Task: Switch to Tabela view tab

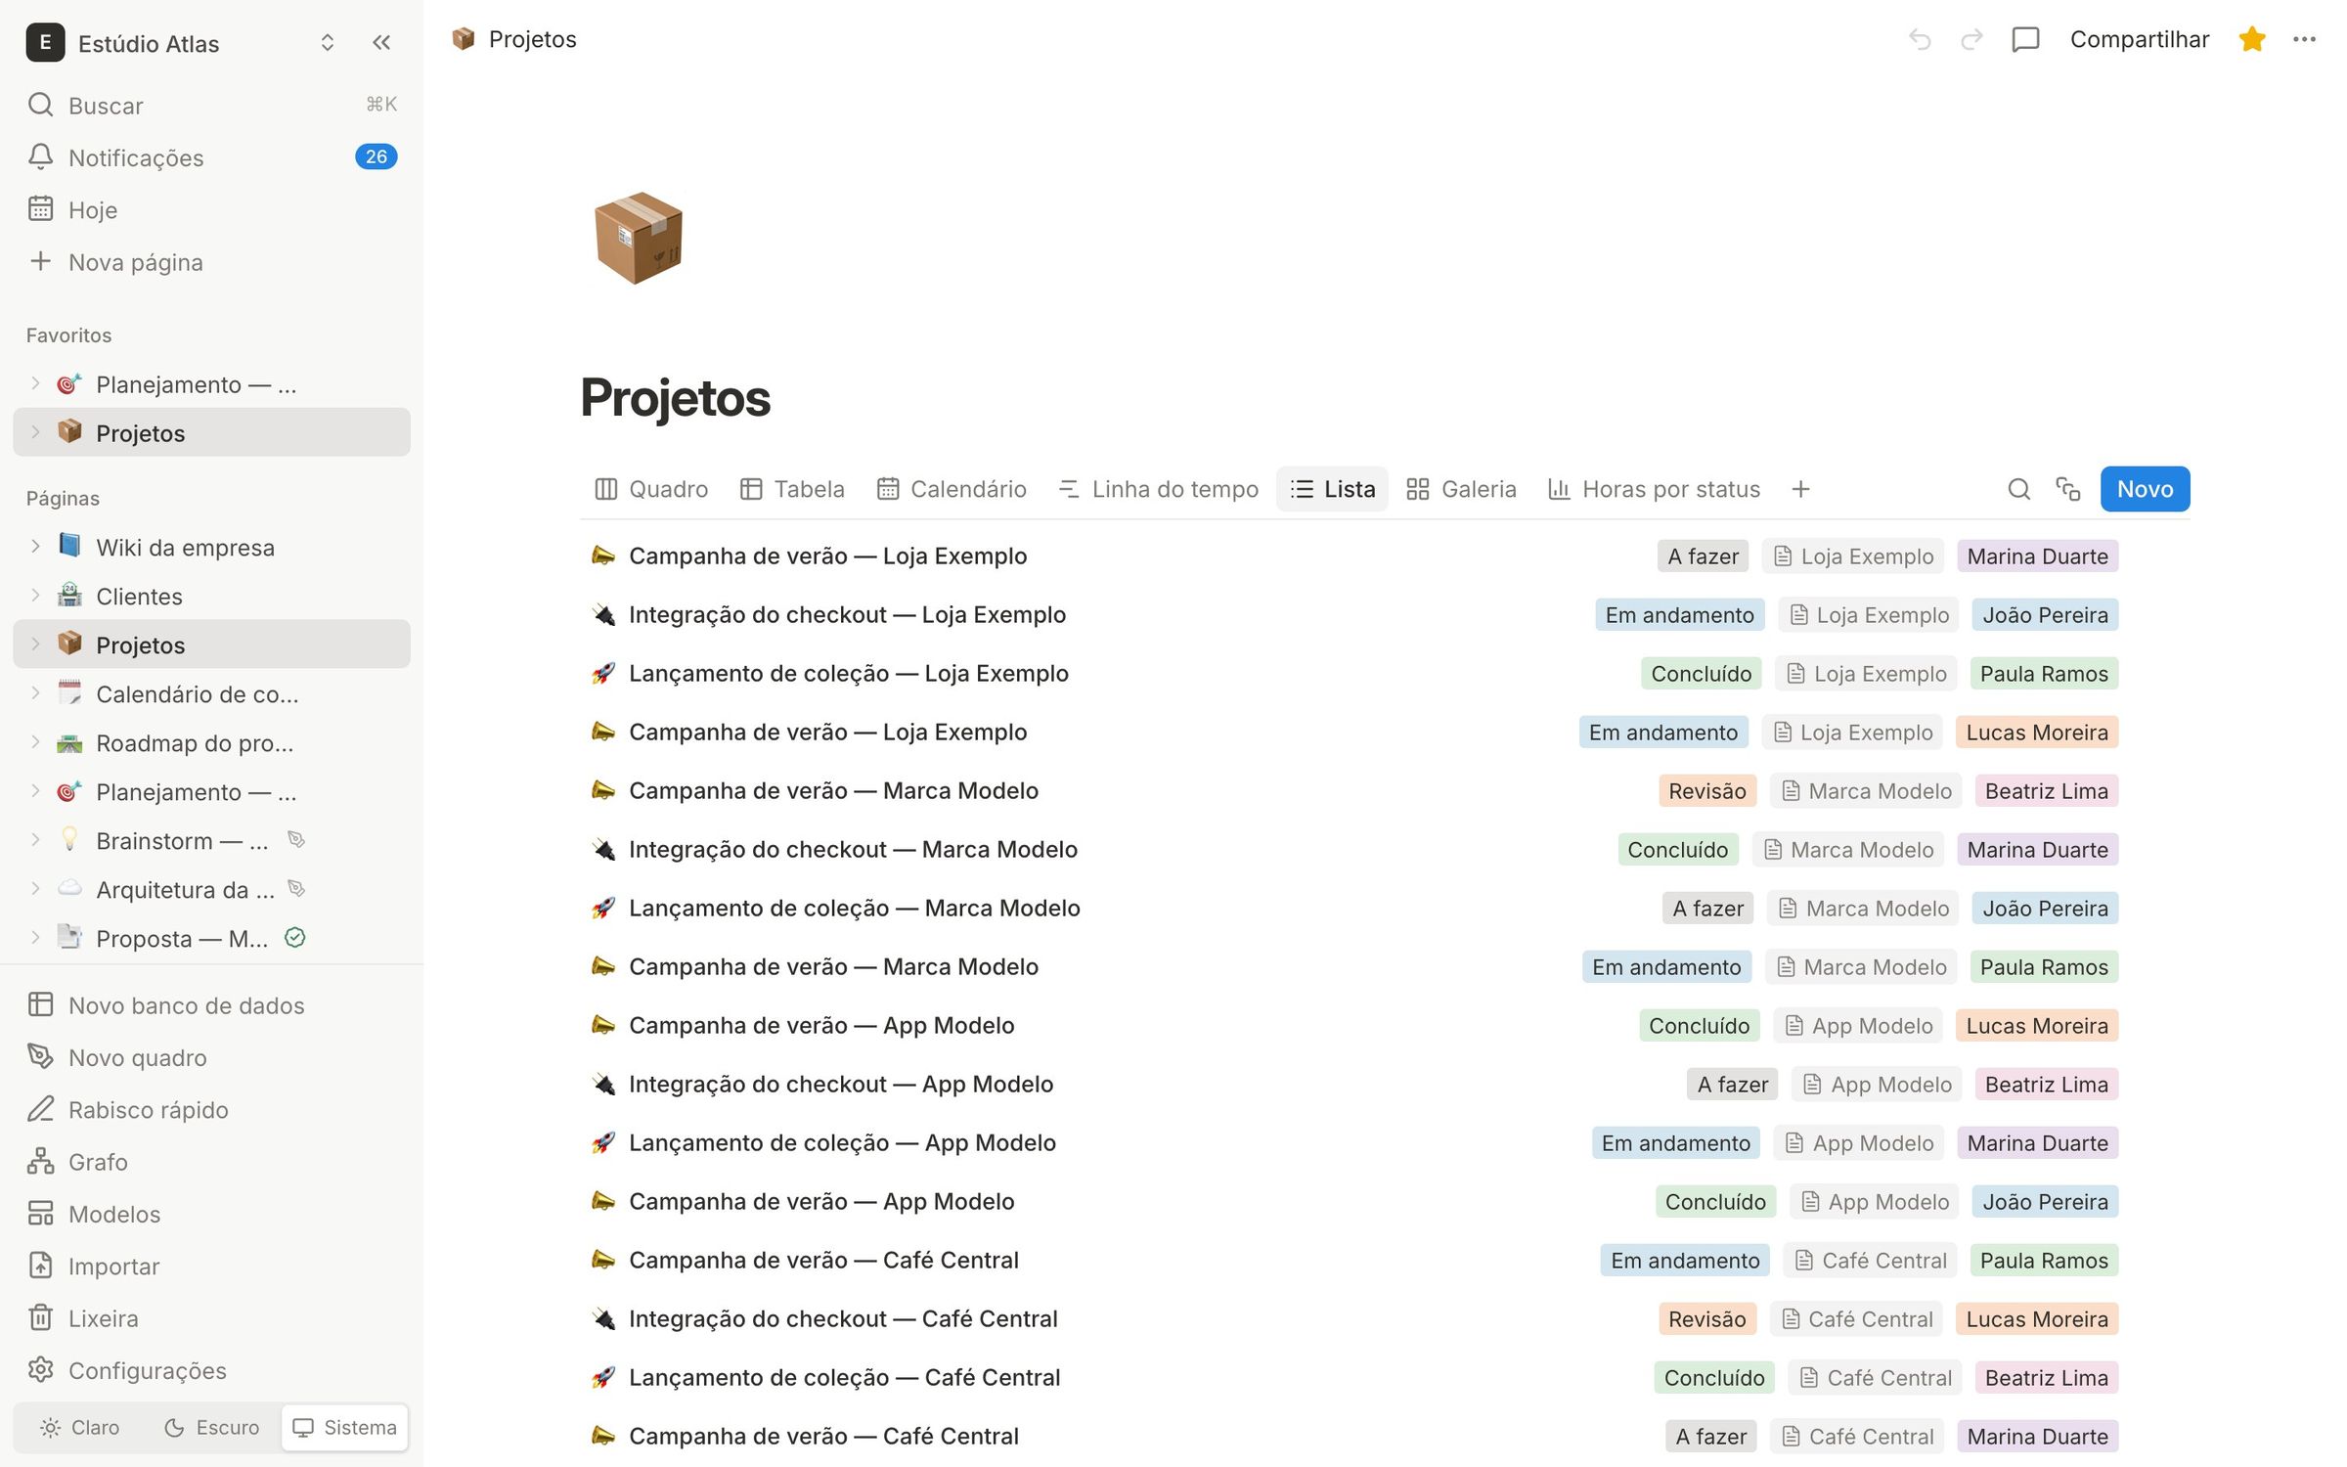Action: click(x=792, y=489)
